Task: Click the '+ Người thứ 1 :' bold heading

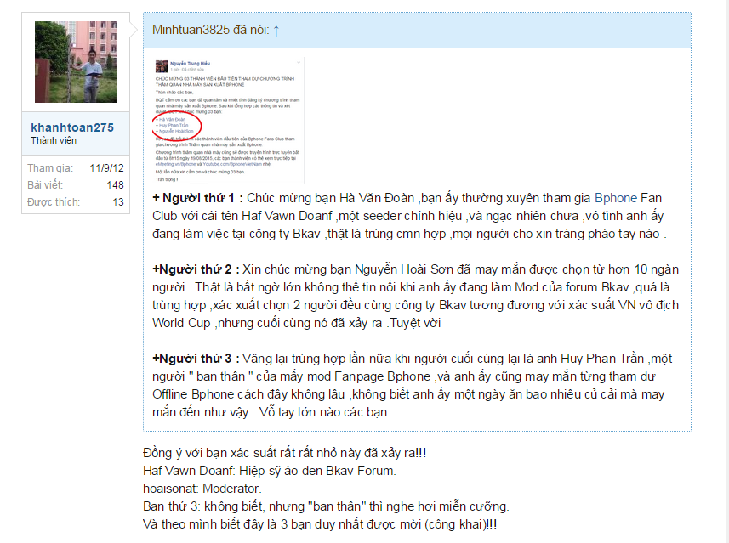Action: 197,198
